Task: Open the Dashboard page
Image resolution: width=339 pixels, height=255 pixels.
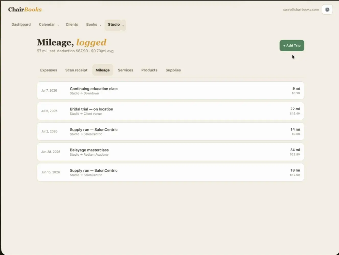Action: (x=21, y=25)
